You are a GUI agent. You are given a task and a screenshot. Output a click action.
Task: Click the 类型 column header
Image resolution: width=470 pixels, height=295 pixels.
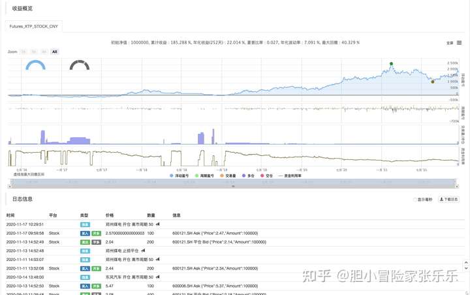[84, 215]
